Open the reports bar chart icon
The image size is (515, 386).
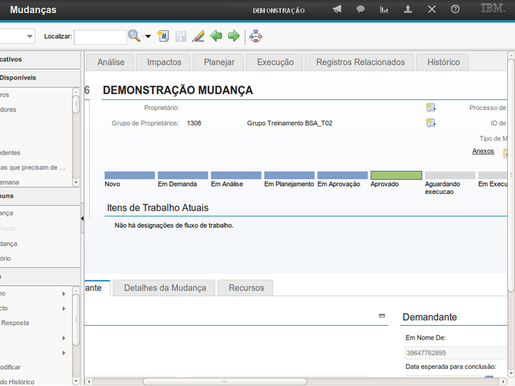click(x=384, y=10)
